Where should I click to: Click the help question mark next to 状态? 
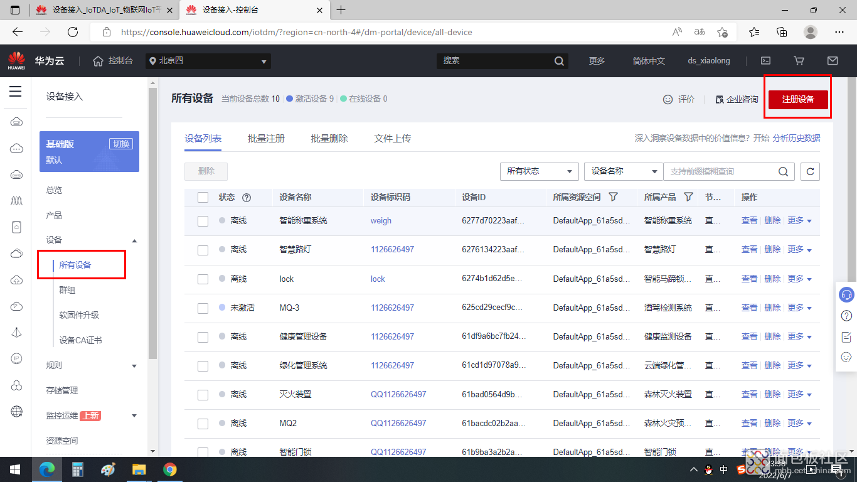tap(247, 197)
